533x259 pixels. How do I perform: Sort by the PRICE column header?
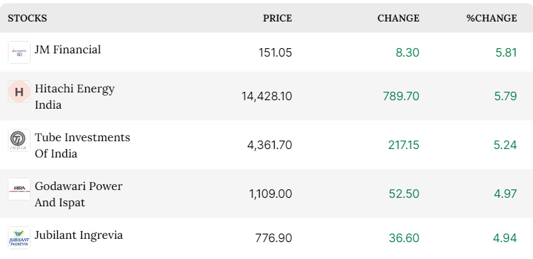277,18
